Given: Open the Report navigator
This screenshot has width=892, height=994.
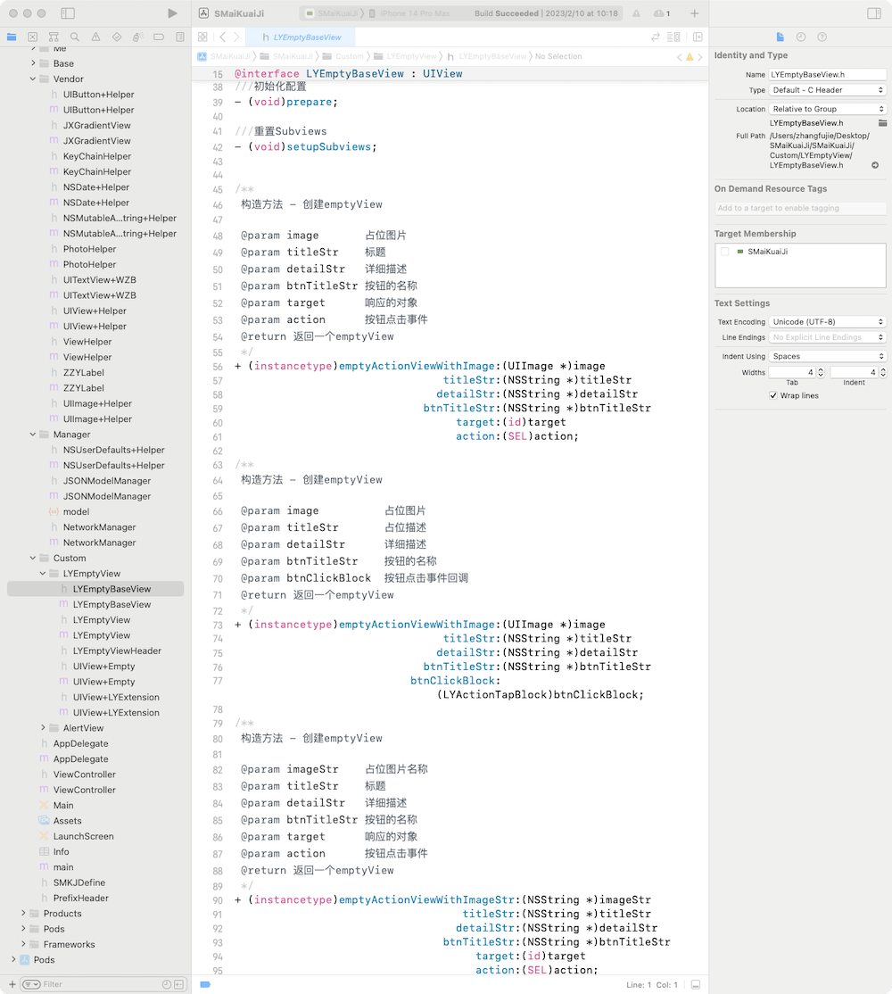Looking at the screenshot, I should (x=180, y=37).
